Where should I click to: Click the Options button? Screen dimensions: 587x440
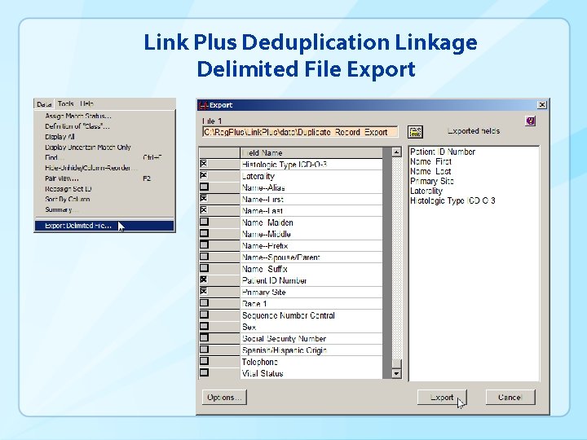224,398
